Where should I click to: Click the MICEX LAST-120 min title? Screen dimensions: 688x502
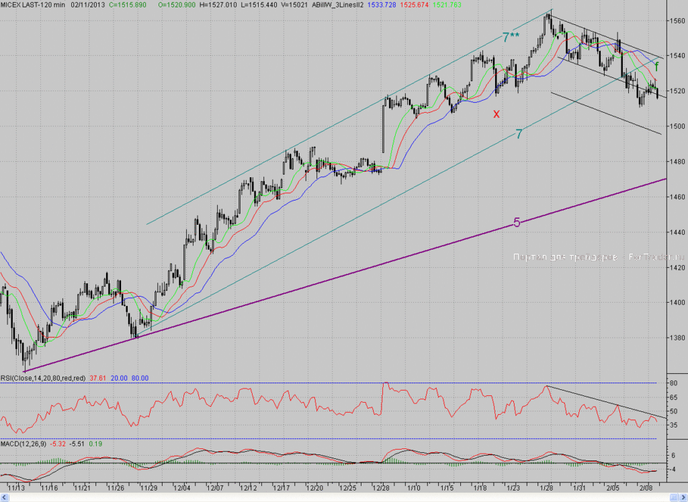coord(32,5)
